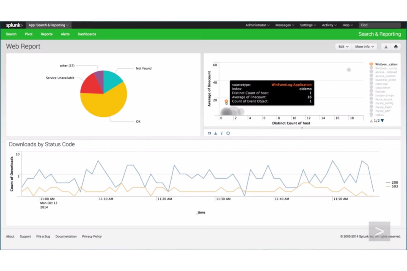Toggle the linux_secure legend series
Viewport: 407px width, 271px height.
pos(381,99)
